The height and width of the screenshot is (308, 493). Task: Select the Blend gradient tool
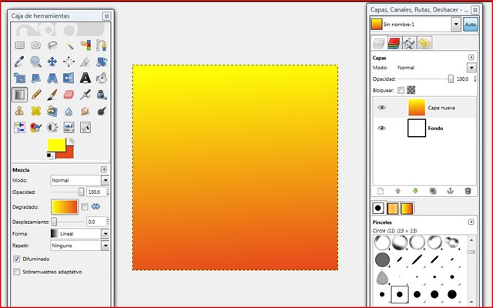20,94
